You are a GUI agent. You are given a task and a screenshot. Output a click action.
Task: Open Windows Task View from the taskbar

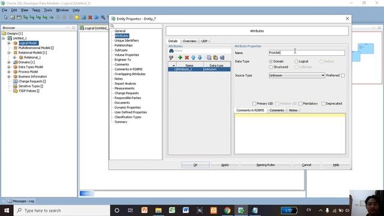[130, 210]
